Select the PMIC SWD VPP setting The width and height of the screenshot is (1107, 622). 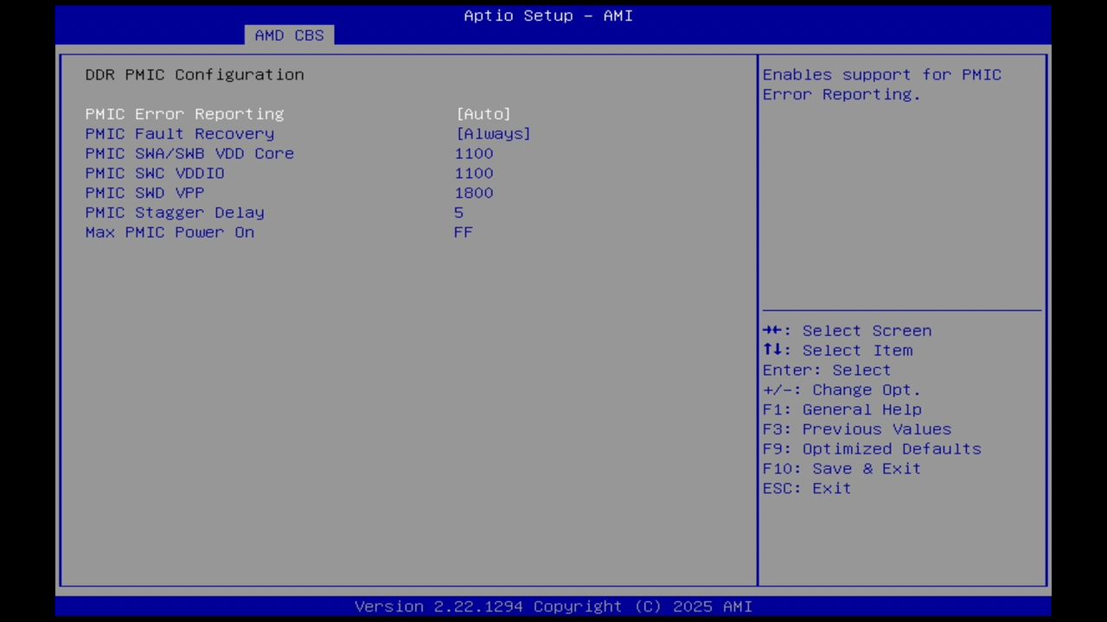(x=144, y=193)
